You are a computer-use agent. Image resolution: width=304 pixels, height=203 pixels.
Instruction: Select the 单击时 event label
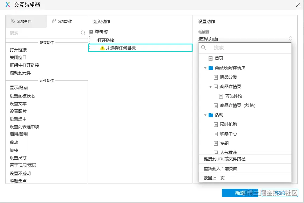(101, 31)
